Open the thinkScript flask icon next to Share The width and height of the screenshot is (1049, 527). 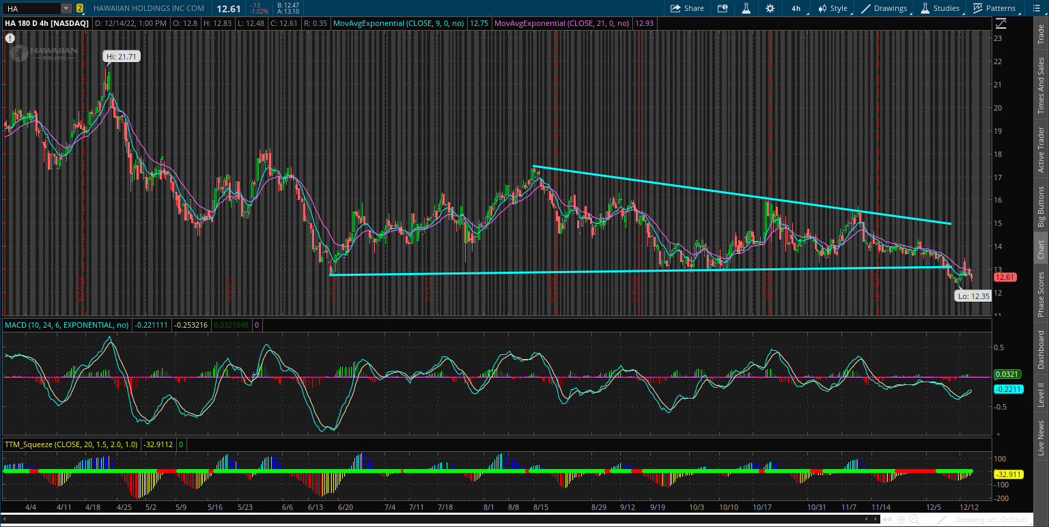746,8
